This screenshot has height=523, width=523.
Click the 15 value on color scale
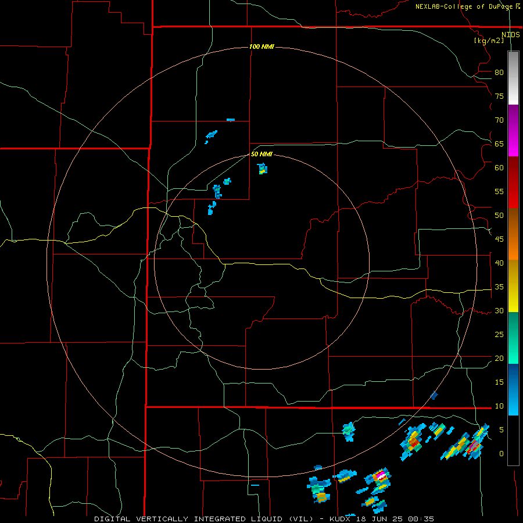pyautogui.click(x=499, y=382)
